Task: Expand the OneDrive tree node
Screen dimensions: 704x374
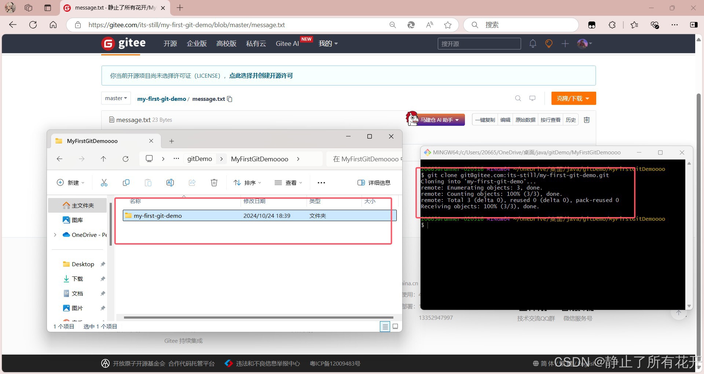Action: pyautogui.click(x=55, y=235)
